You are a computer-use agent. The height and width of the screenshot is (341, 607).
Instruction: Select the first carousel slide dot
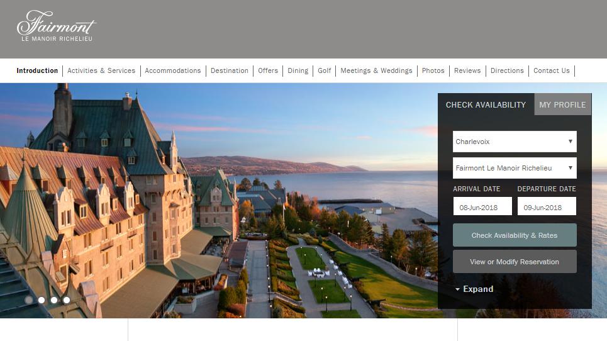point(29,300)
